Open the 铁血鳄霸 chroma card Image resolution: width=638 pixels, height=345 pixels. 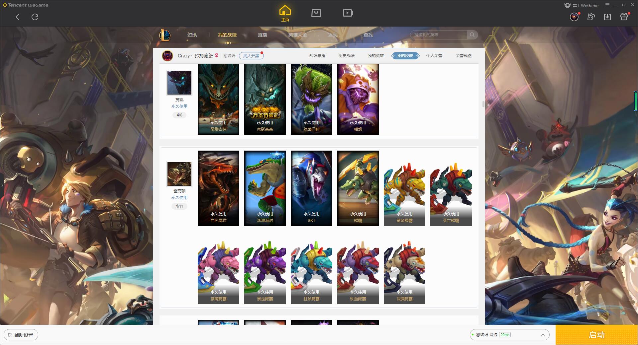(x=358, y=272)
